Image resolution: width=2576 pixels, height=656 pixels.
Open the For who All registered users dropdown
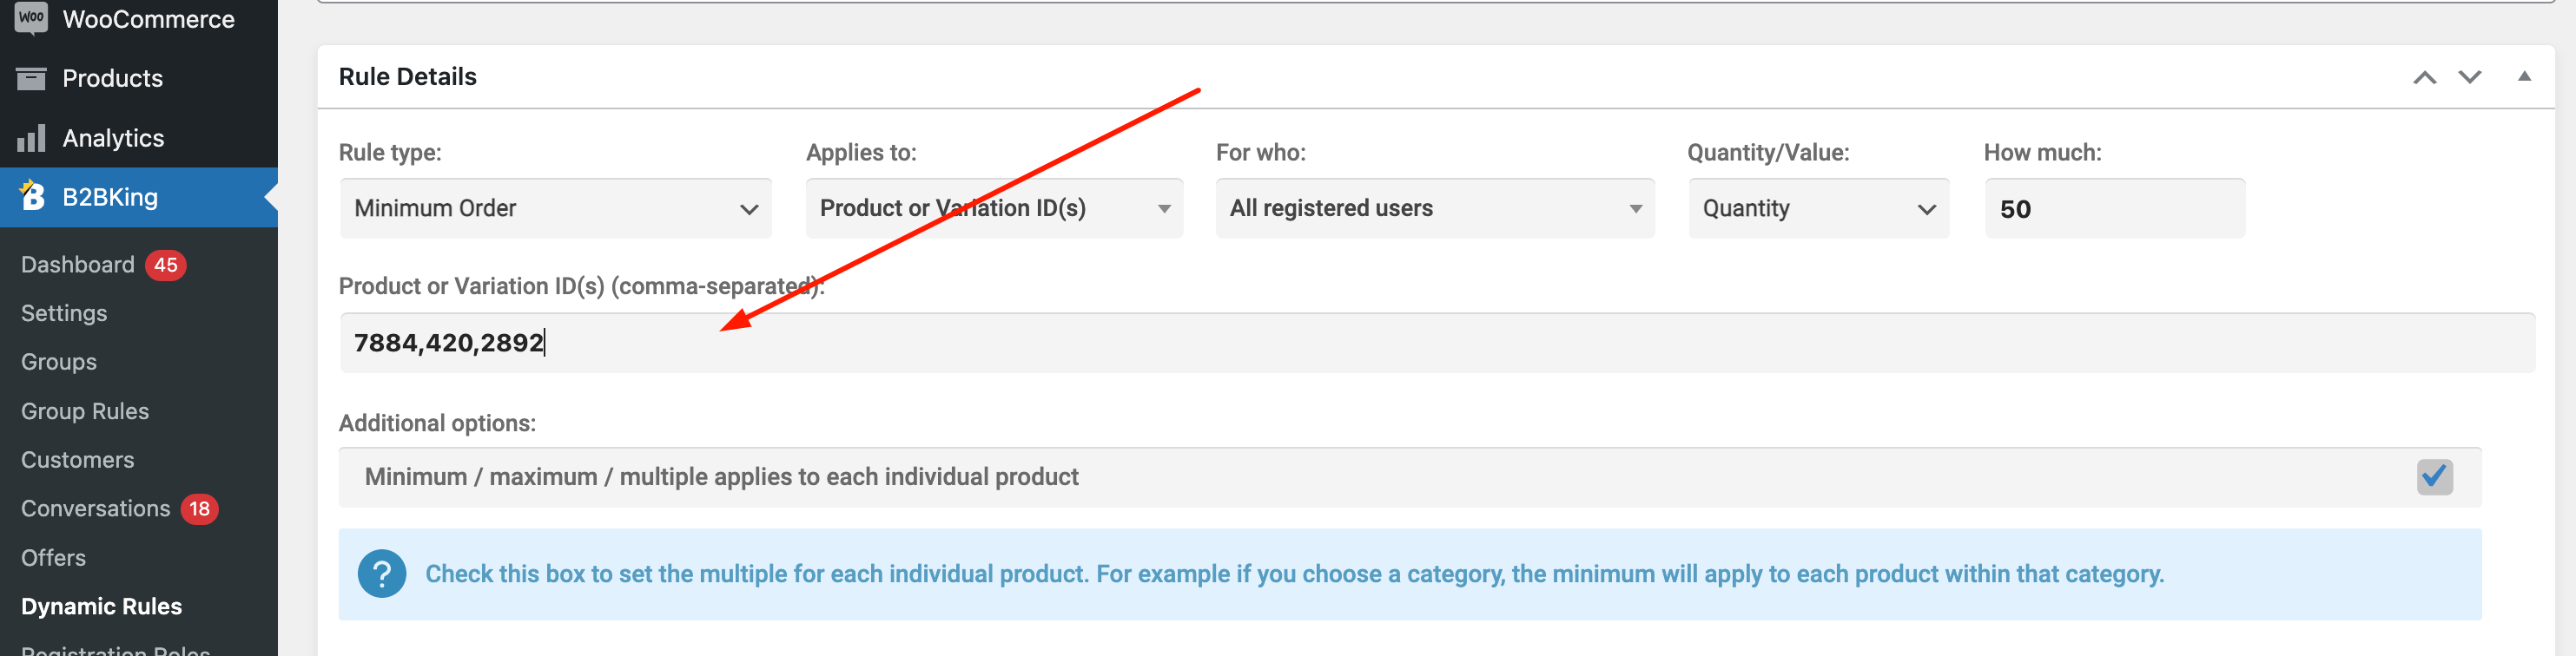pyautogui.click(x=1434, y=207)
